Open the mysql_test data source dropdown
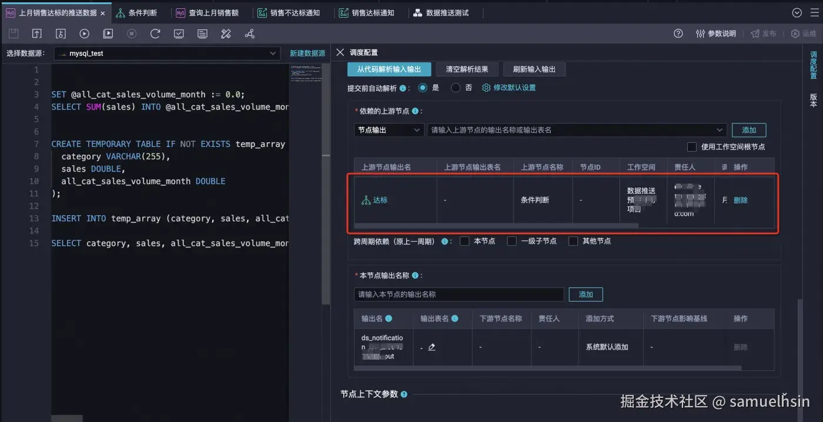The height and width of the screenshot is (422, 823). click(x=167, y=53)
